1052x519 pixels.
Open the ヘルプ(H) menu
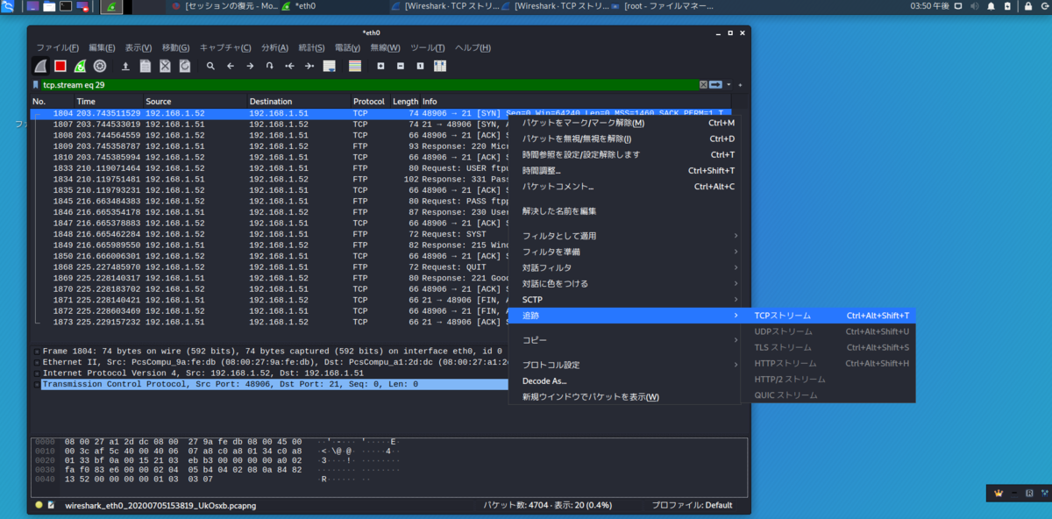(473, 47)
